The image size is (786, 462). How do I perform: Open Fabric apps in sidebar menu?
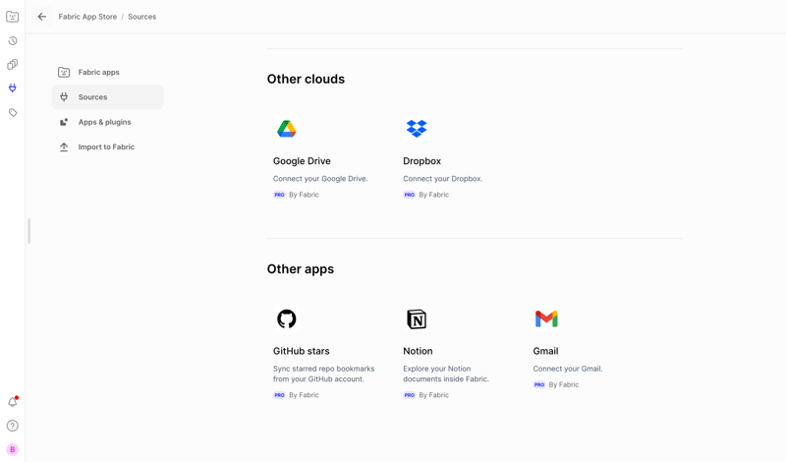[x=98, y=73]
